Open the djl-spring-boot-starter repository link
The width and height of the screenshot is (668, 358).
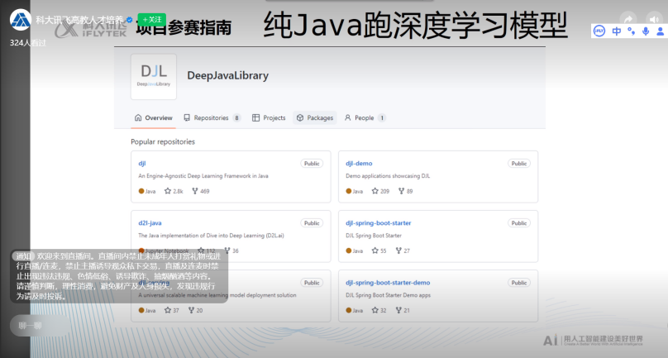point(379,223)
